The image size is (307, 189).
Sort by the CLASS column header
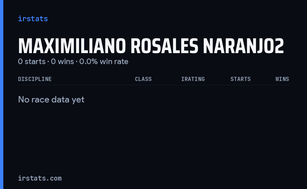tap(143, 79)
